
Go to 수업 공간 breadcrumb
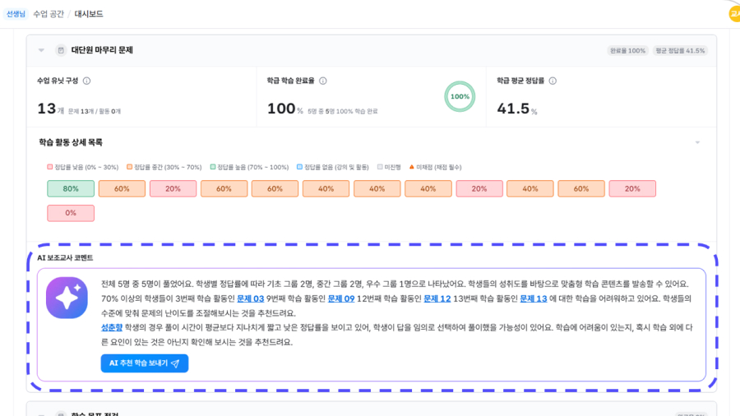[x=49, y=14]
